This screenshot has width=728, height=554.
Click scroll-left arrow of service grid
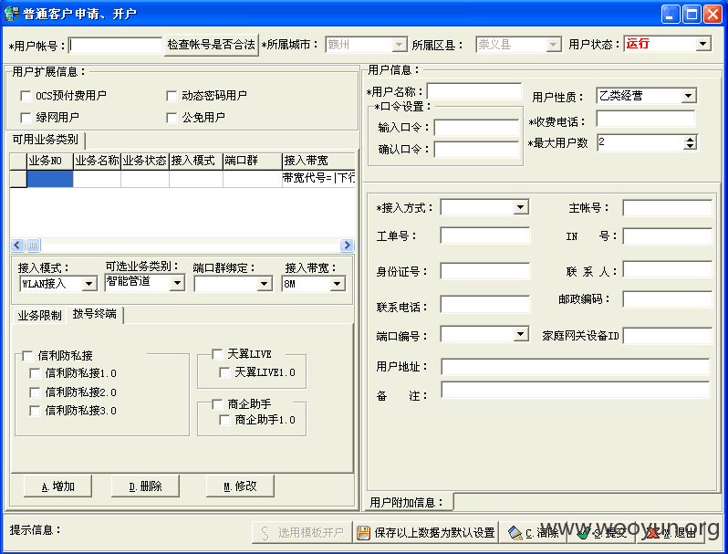click(x=17, y=245)
